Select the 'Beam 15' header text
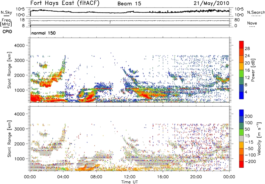Screen dimensions: 265x184 pos(129,4)
